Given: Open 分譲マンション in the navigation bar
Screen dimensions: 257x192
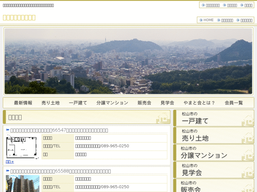Looking at the screenshot, I should 112,103.
